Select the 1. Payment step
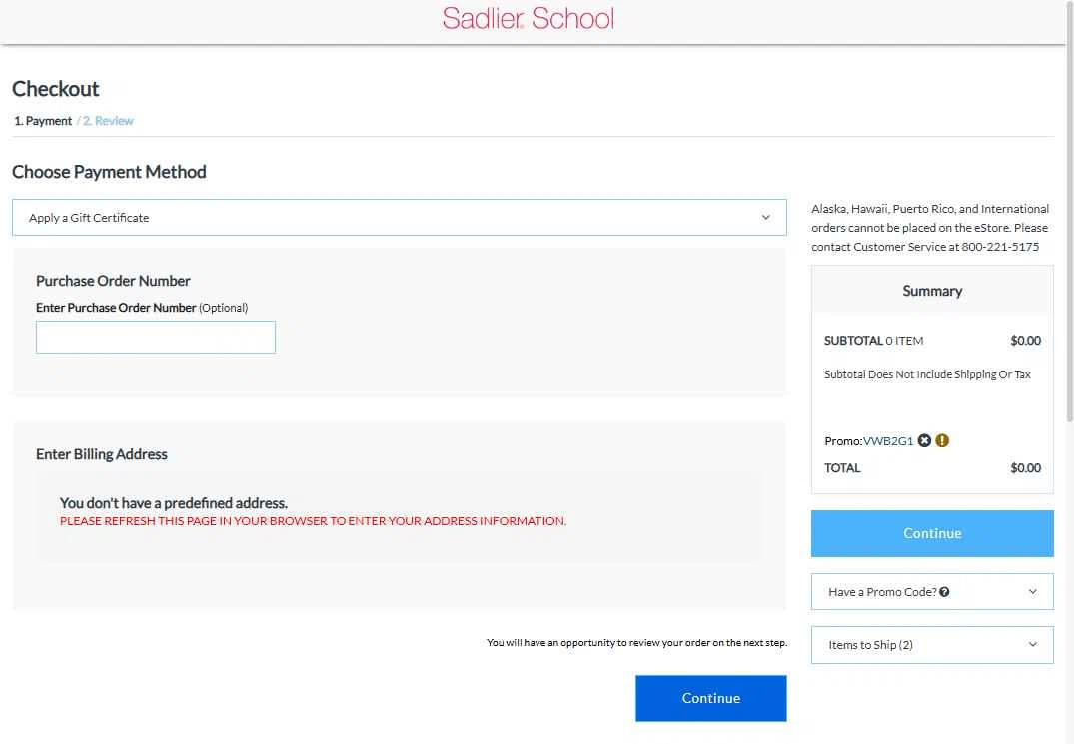Screen dimensions: 1074x744 point(43,121)
